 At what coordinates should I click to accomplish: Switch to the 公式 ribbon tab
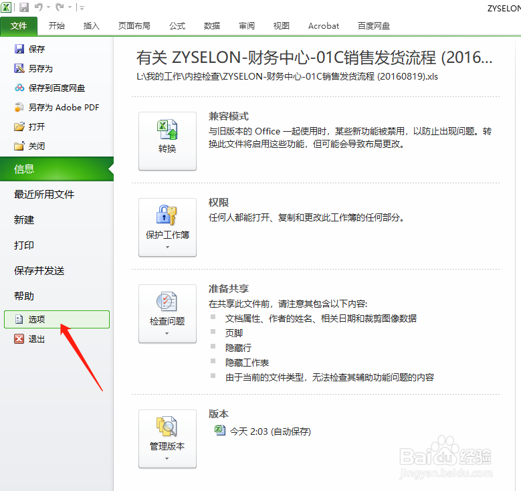point(177,26)
